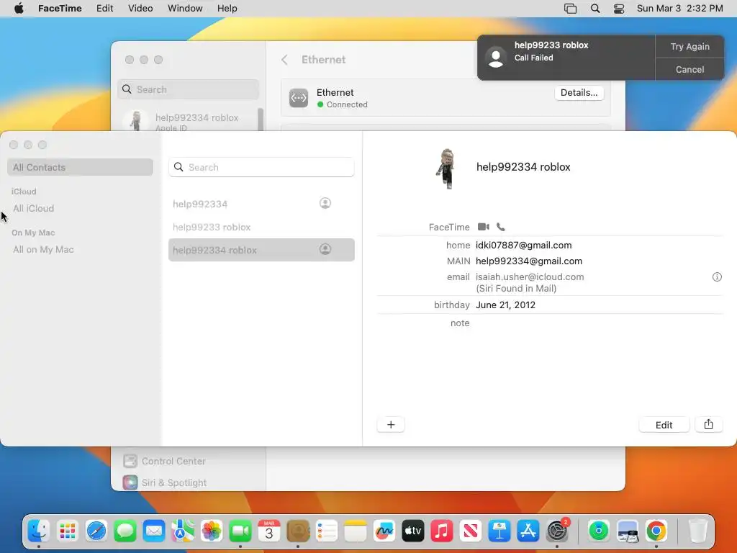
Task: Open Reminders from the Dock
Action: tap(327, 531)
